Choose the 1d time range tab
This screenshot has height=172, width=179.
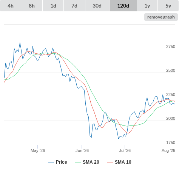click(53, 6)
